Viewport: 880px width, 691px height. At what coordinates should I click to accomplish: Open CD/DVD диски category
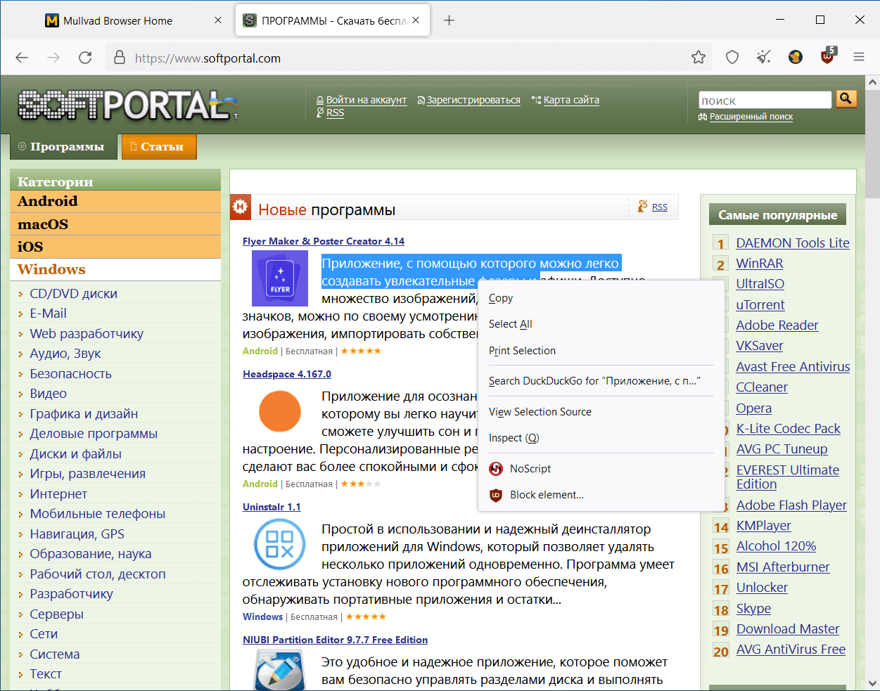(73, 294)
